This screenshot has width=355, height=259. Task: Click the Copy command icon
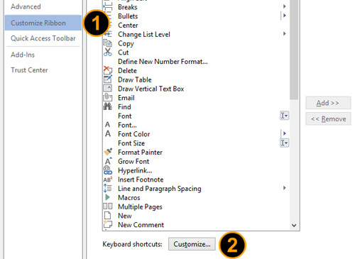coord(108,43)
